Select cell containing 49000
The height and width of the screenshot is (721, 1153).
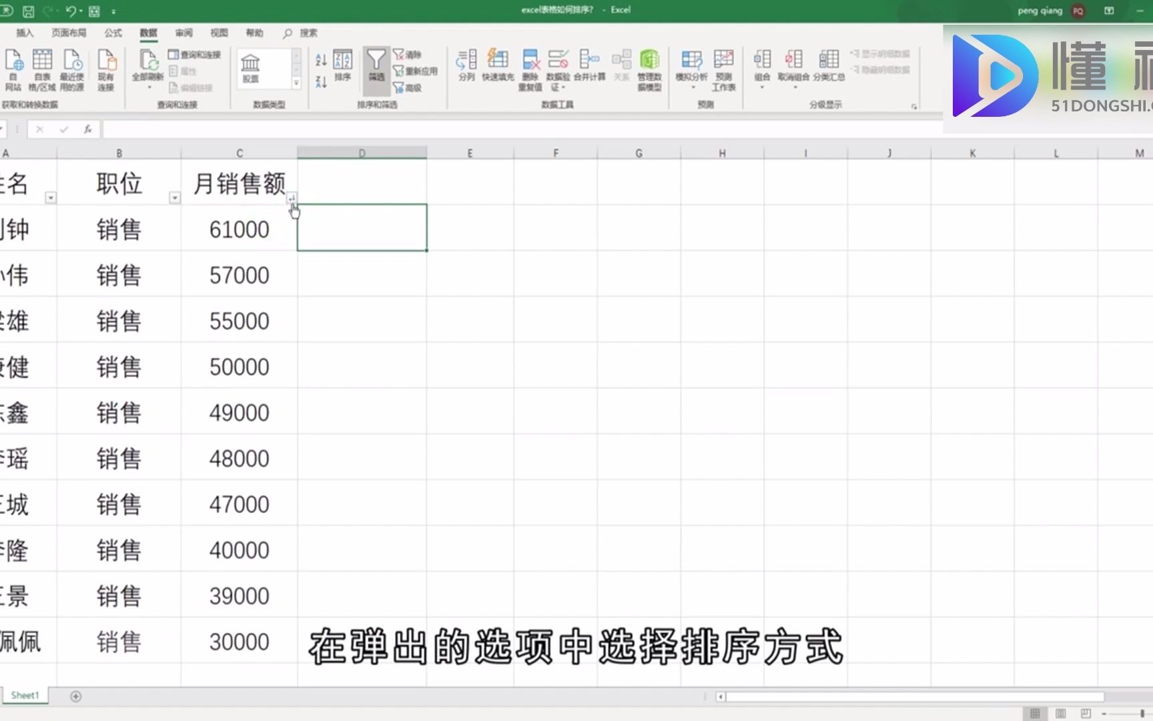pos(239,412)
